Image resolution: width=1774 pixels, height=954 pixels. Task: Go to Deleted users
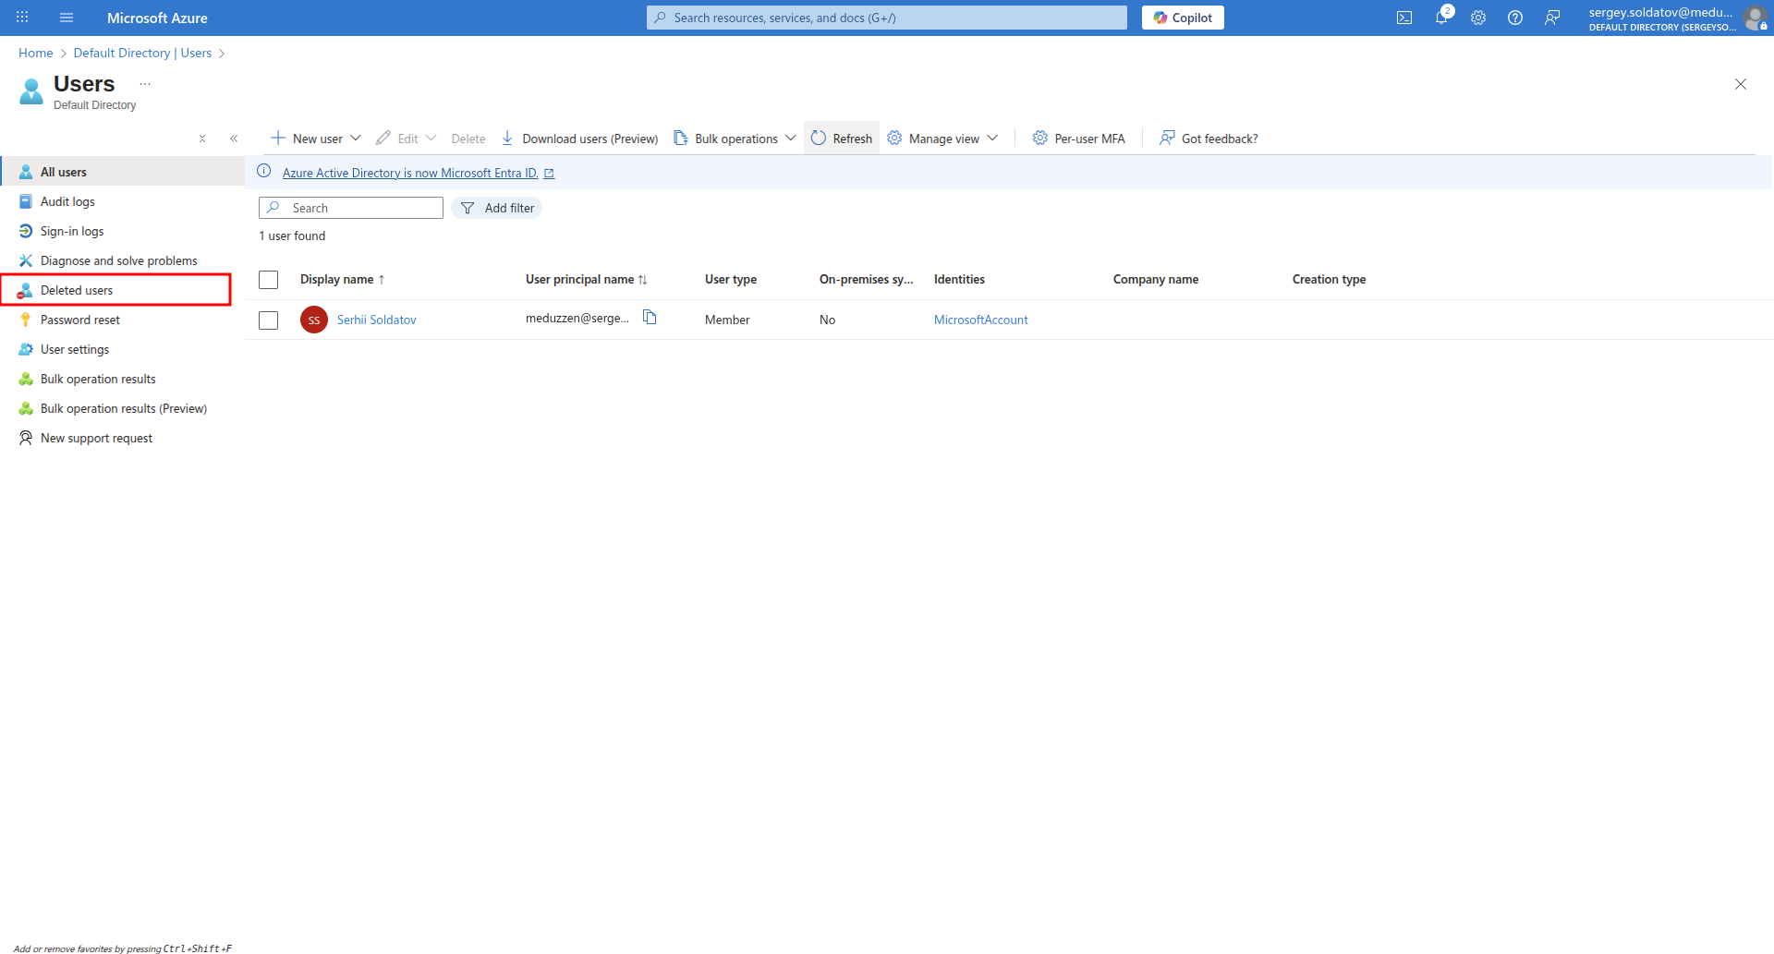[x=116, y=290]
